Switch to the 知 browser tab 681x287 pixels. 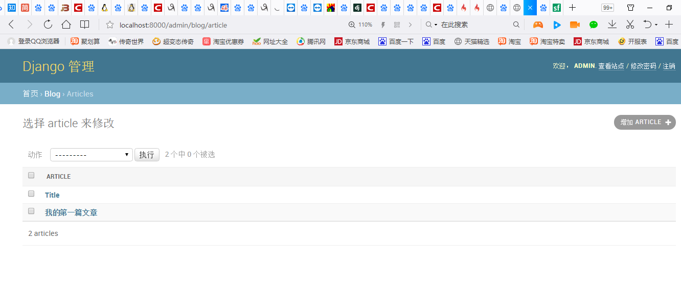tap(11, 8)
